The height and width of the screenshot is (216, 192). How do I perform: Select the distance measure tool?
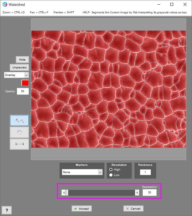coord(19,144)
